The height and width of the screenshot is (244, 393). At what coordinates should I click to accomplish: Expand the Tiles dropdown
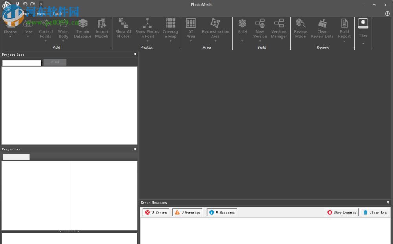[363, 43]
